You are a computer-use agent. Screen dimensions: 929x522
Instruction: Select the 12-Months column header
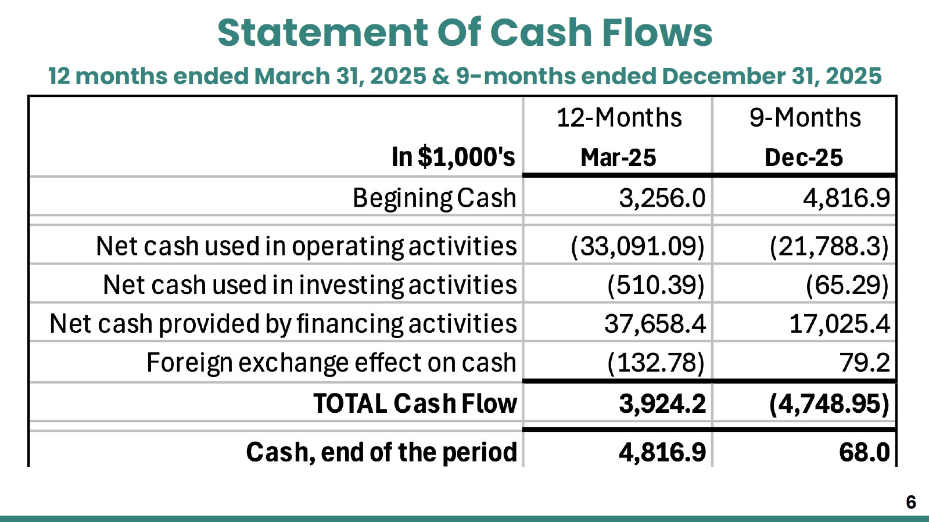[619, 118]
